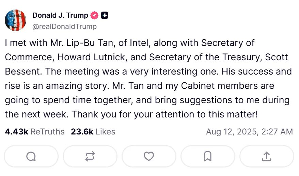Open the flag-painted profile avatar
299x176 pixels.
(15, 20)
